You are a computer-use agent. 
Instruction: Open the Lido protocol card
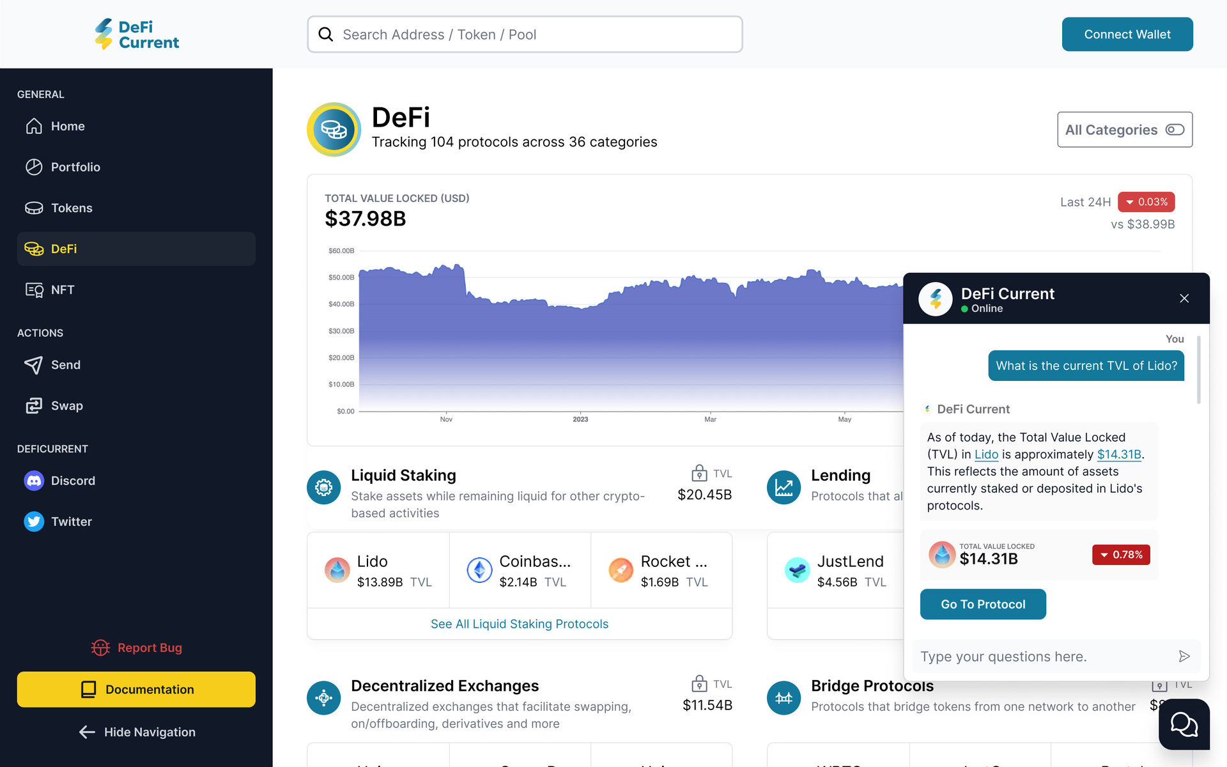[x=378, y=570]
